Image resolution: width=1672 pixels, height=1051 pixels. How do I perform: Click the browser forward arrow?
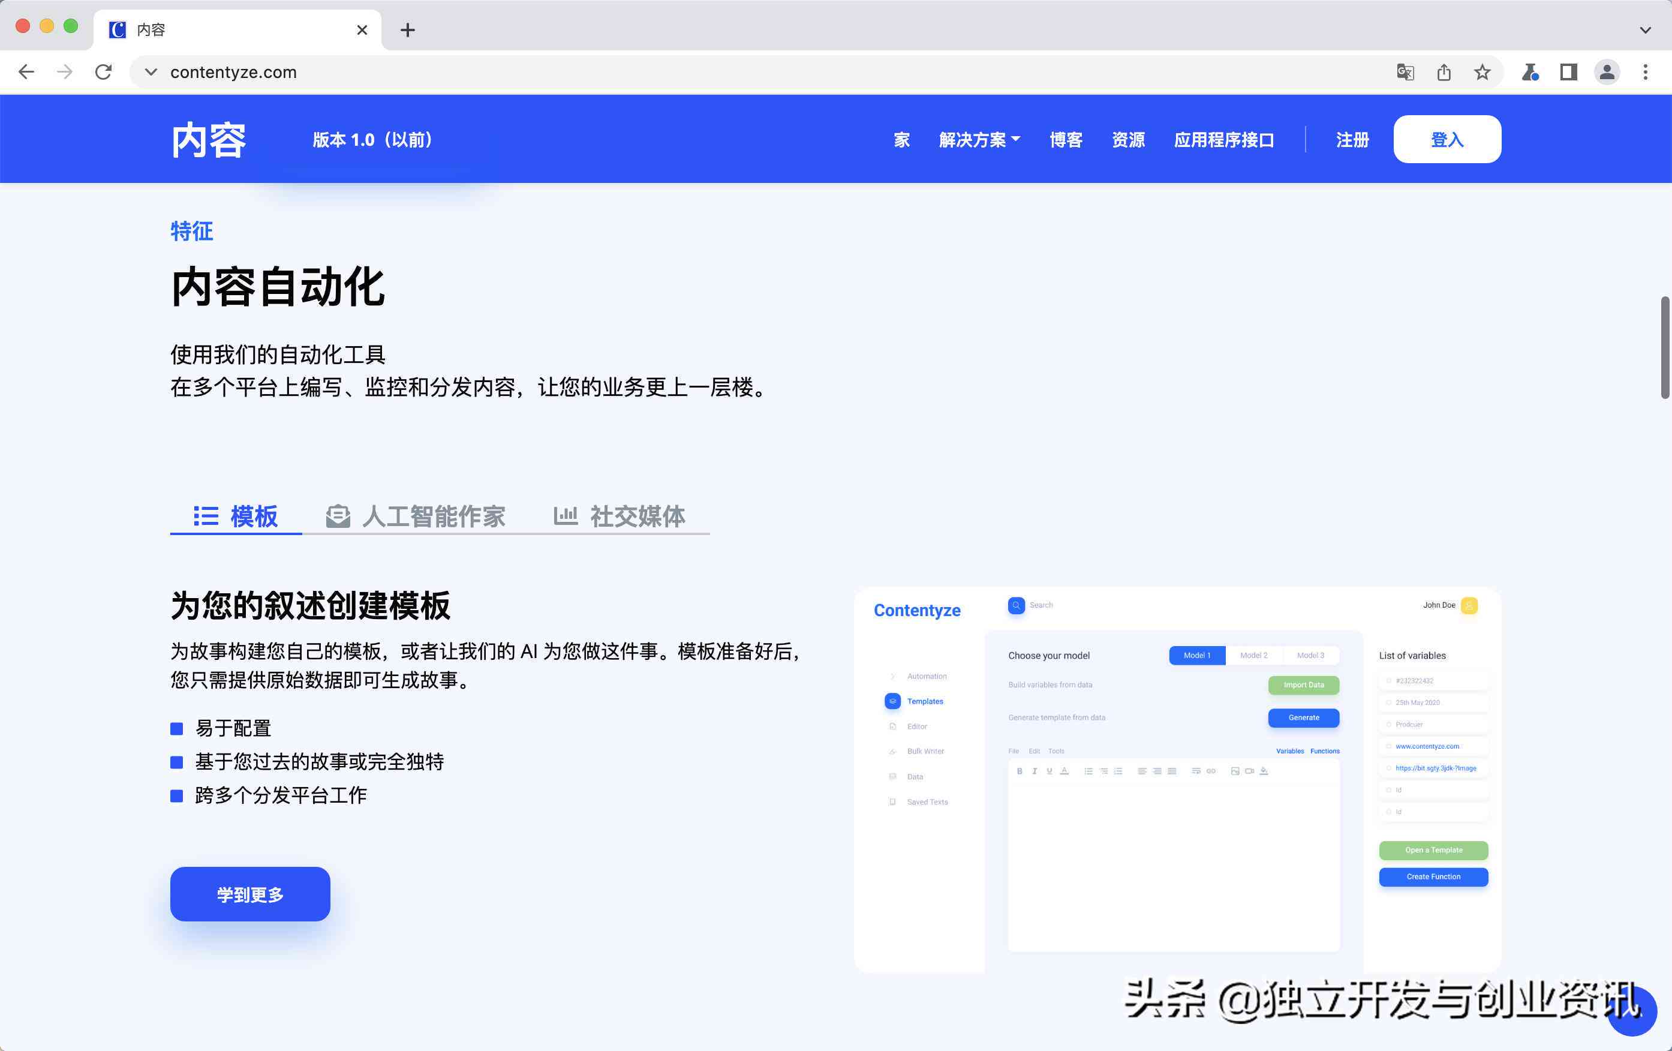click(65, 71)
